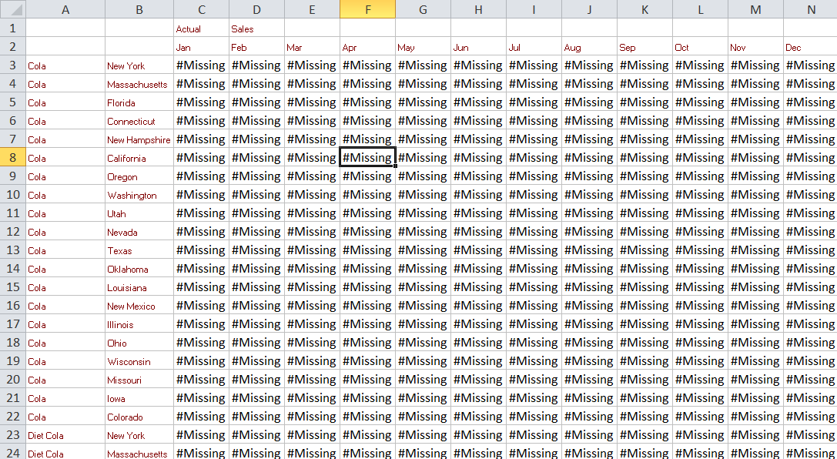Screen dimensions: 837x459
Task: Select row 8 header
Action: point(13,157)
